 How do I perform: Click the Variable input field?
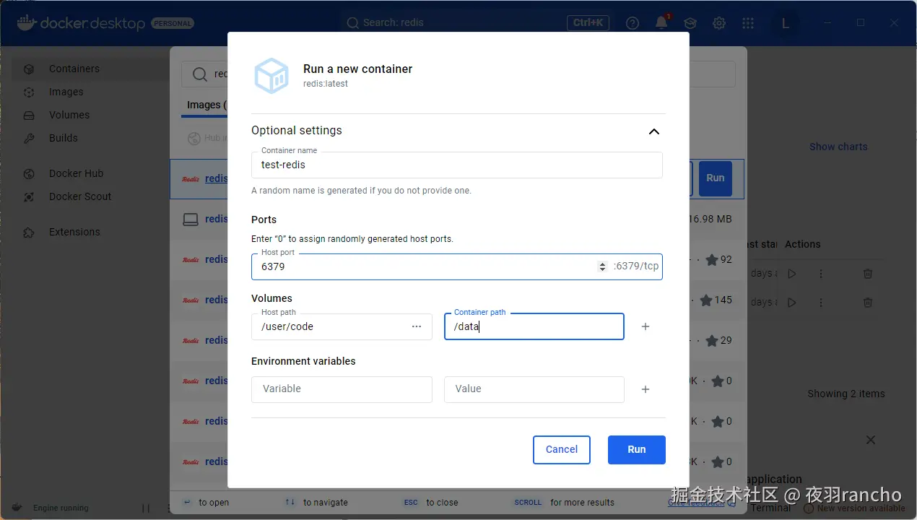[342, 389]
